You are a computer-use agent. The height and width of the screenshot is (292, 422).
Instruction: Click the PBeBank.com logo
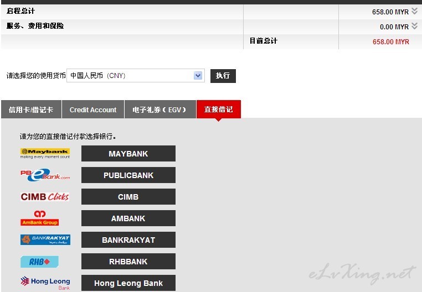[45, 175]
